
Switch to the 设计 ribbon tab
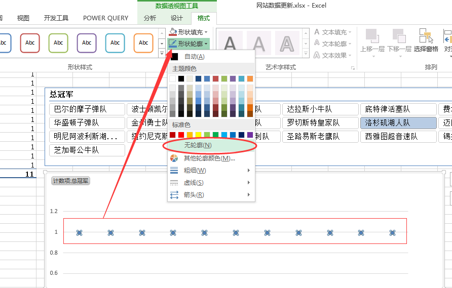click(x=177, y=18)
